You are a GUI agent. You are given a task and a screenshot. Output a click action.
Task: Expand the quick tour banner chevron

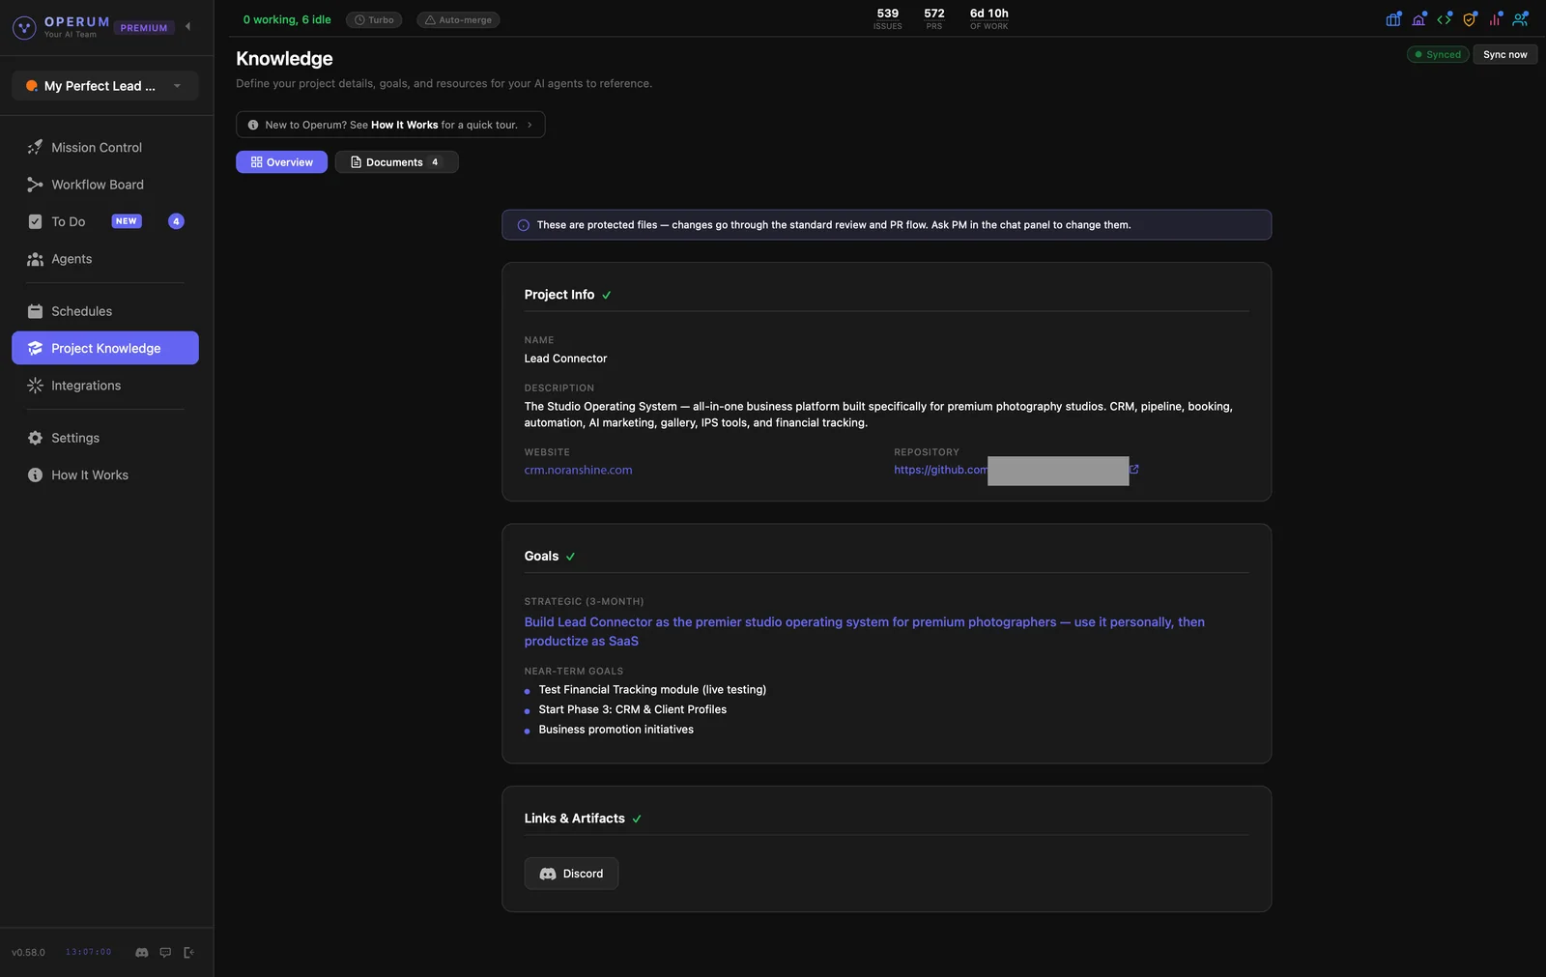pos(530,125)
